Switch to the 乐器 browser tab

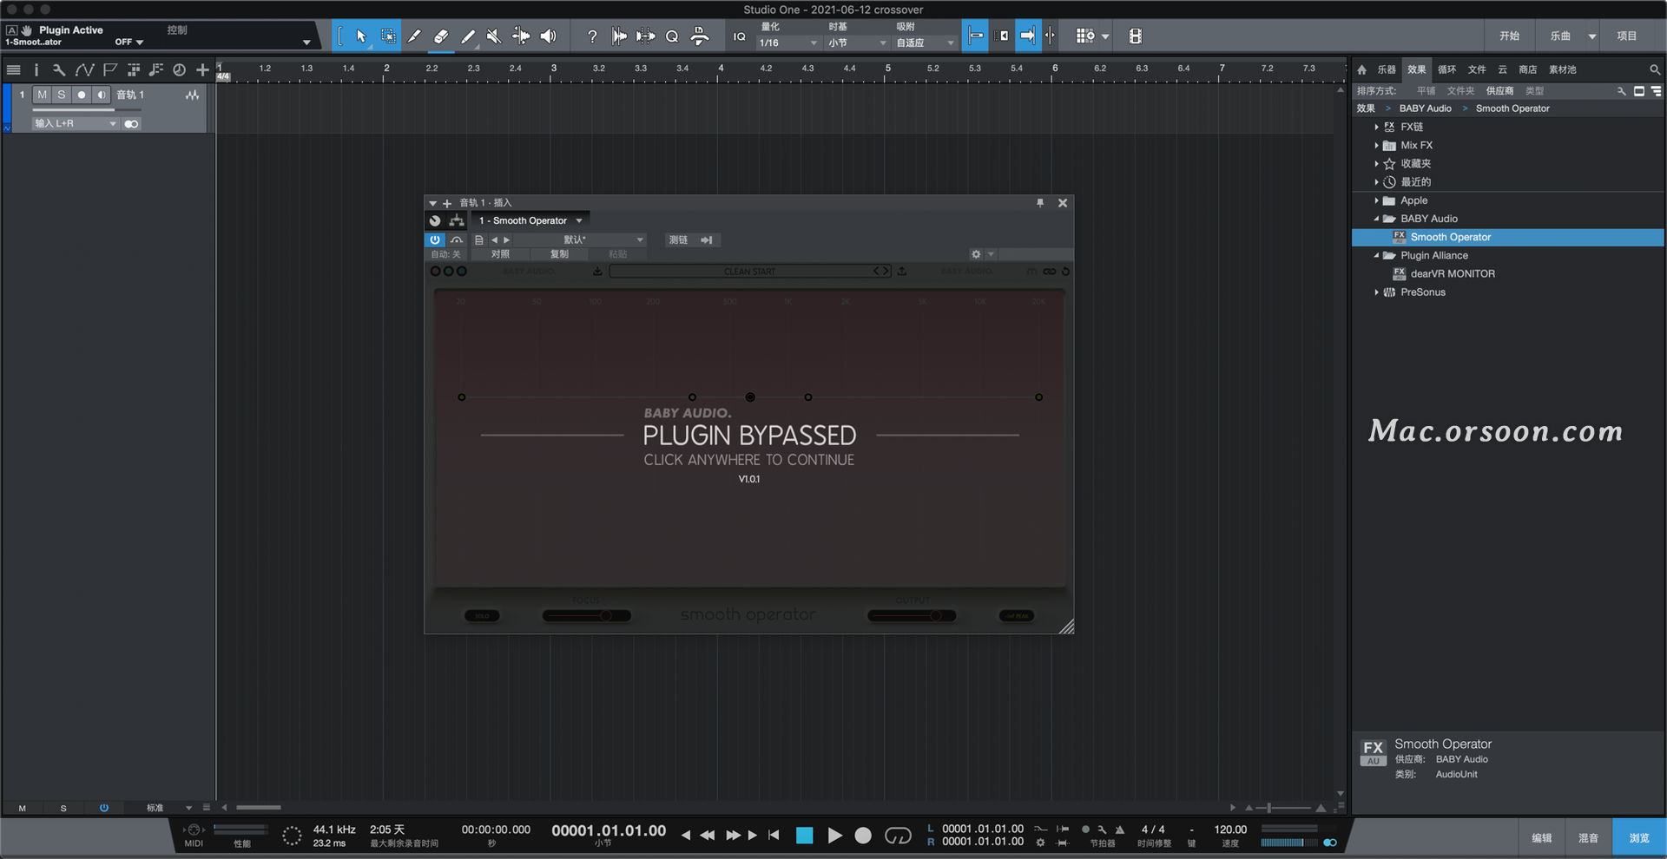tap(1387, 69)
